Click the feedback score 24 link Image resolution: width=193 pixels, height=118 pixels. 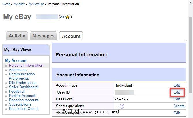tap(62, 17)
